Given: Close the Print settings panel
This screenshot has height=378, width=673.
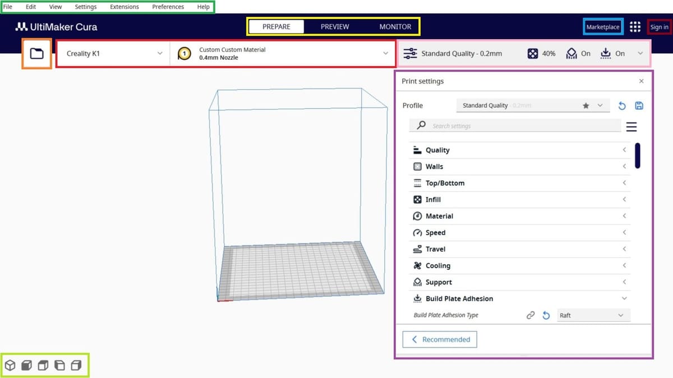Looking at the screenshot, I should tap(642, 81).
